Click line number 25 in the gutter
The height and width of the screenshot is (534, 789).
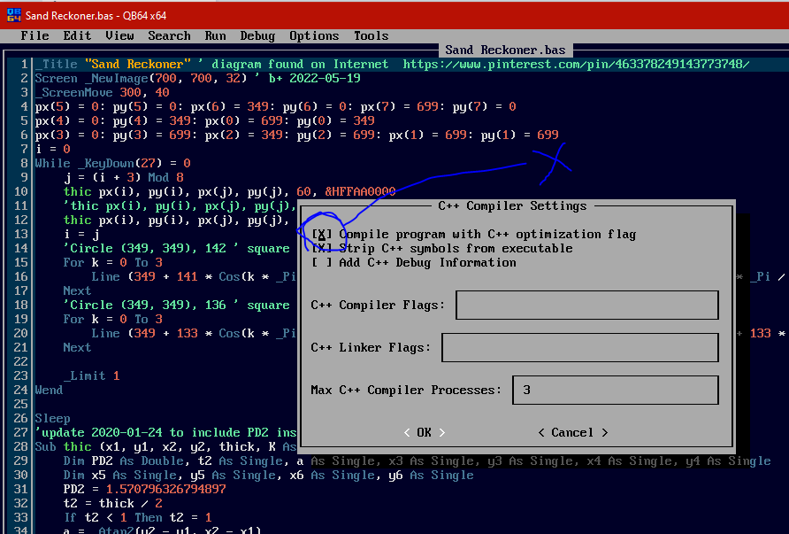[x=20, y=404]
